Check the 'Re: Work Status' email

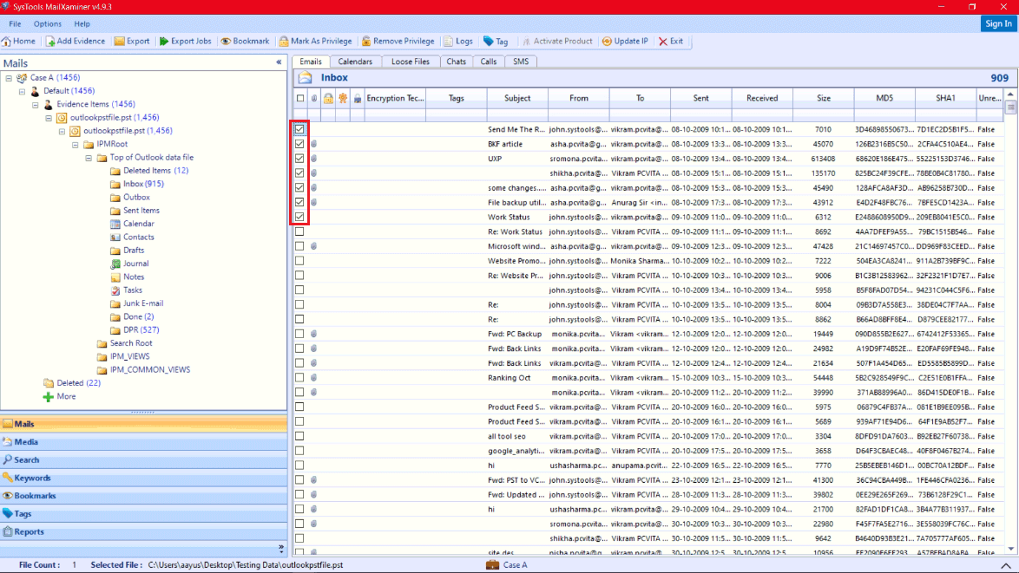click(x=299, y=231)
